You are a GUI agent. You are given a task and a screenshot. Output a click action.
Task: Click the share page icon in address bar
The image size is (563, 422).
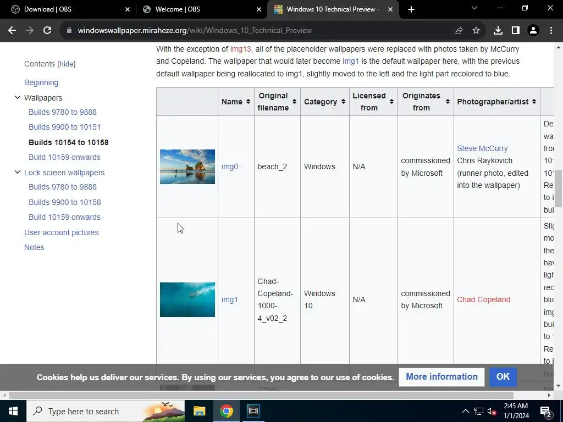click(459, 31)
